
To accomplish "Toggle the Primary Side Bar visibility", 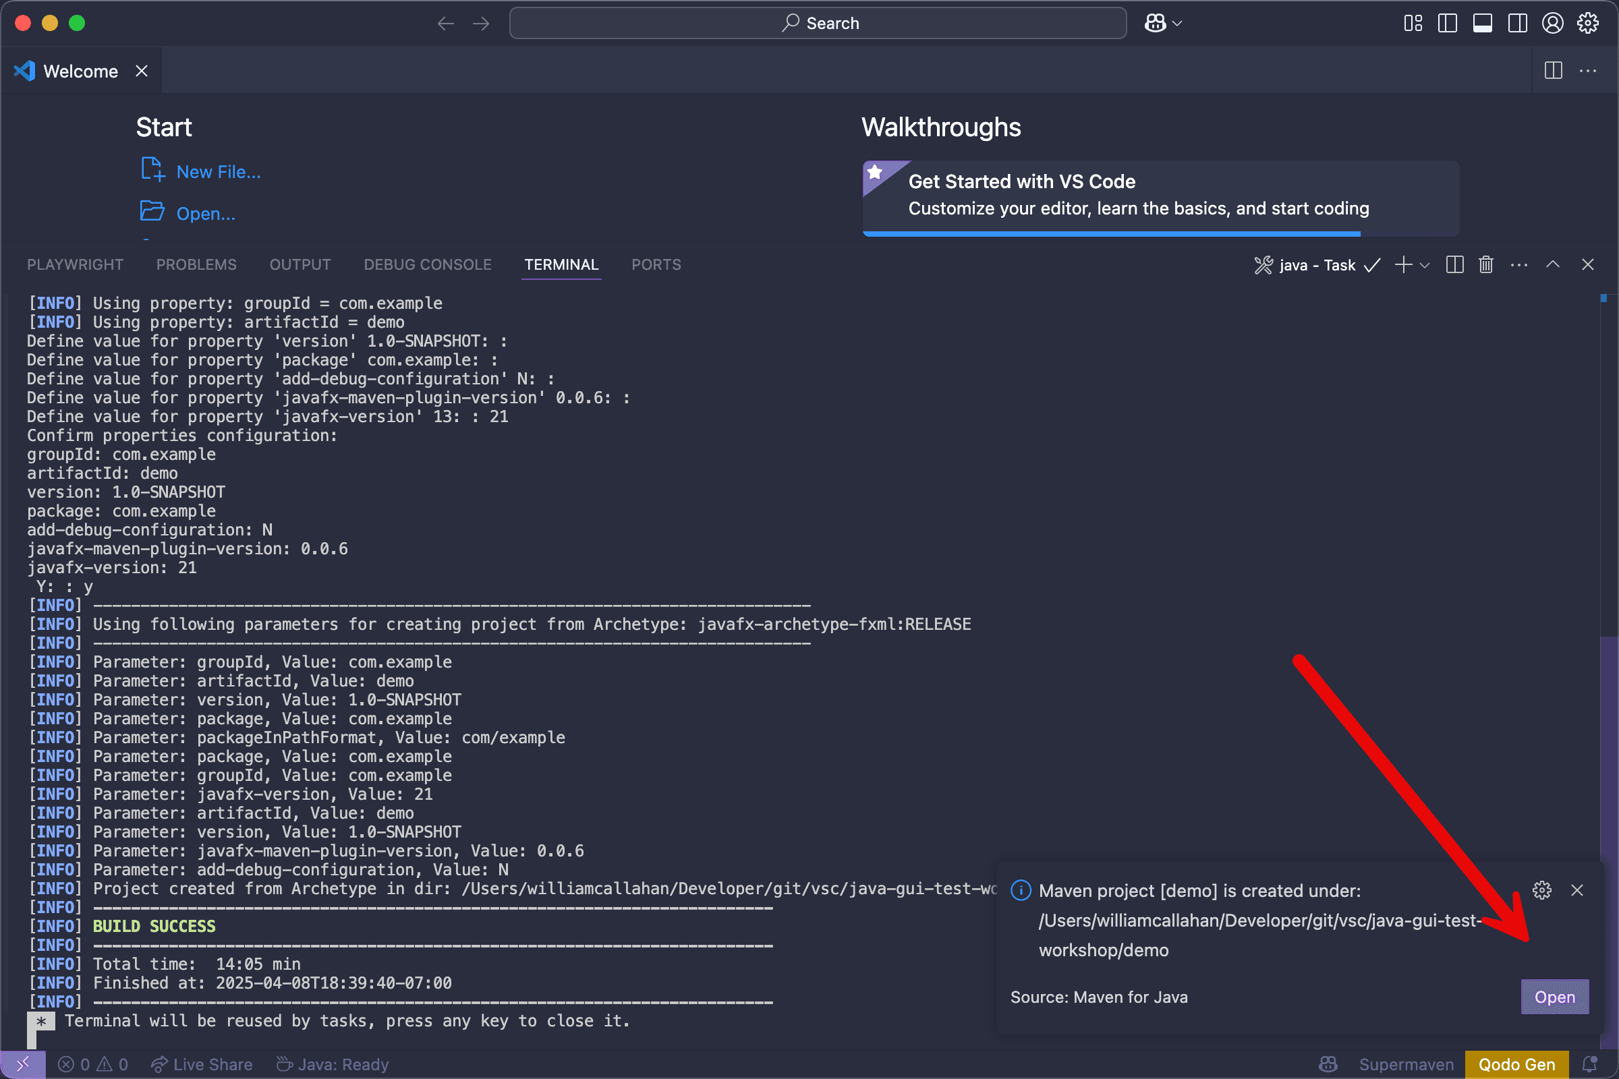I will point(1446,23).
